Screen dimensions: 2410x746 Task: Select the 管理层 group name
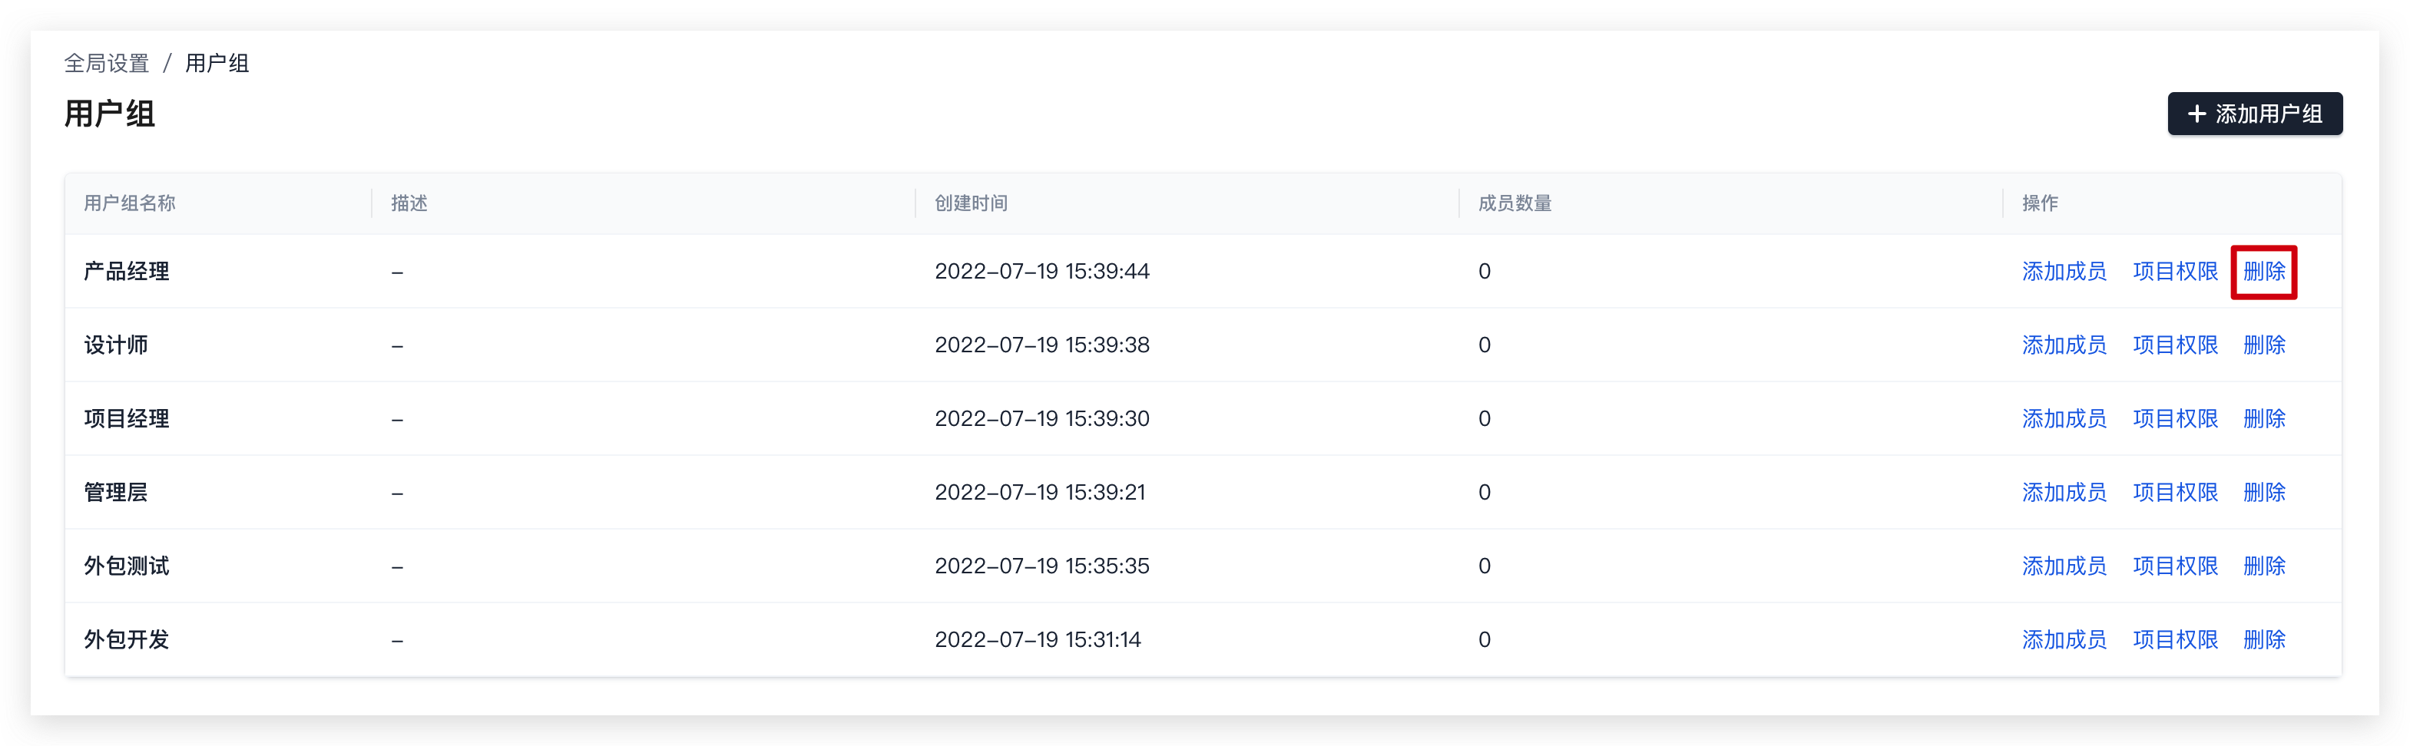pyautogui.click(x=116, y=493)
